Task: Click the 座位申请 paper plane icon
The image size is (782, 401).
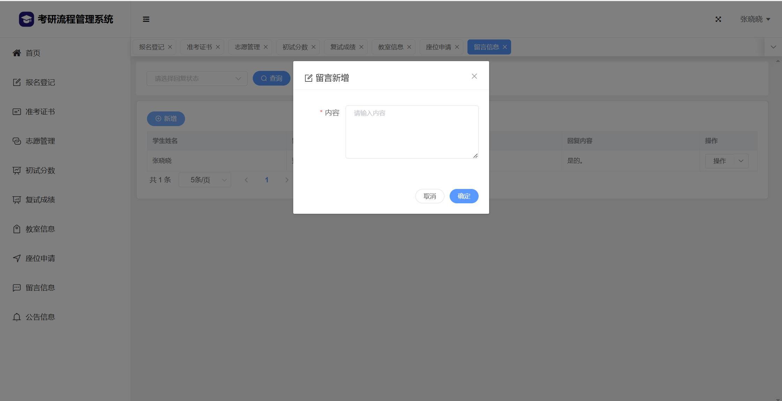Action: click(17, 258)
